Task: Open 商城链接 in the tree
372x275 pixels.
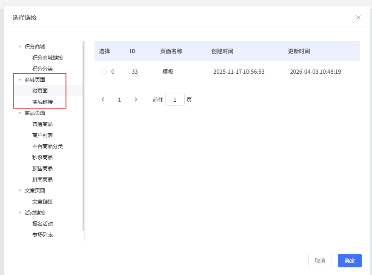Action: (x=43, y=102)
